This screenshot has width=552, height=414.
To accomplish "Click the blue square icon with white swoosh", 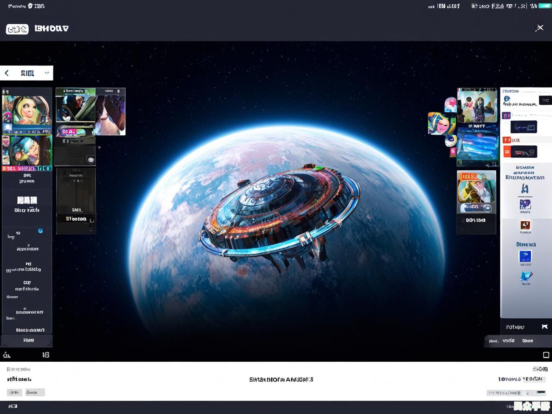I will point(525,256).
